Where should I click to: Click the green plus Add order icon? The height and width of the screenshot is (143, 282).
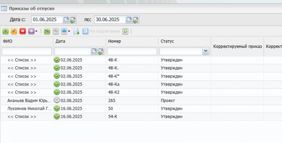(x=6, y=31)
